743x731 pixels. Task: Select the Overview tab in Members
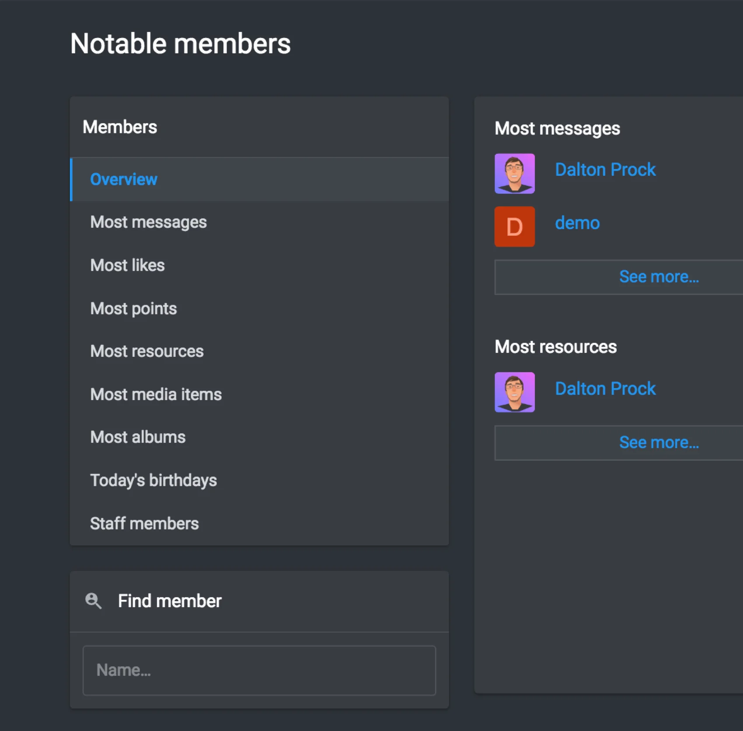124,179
